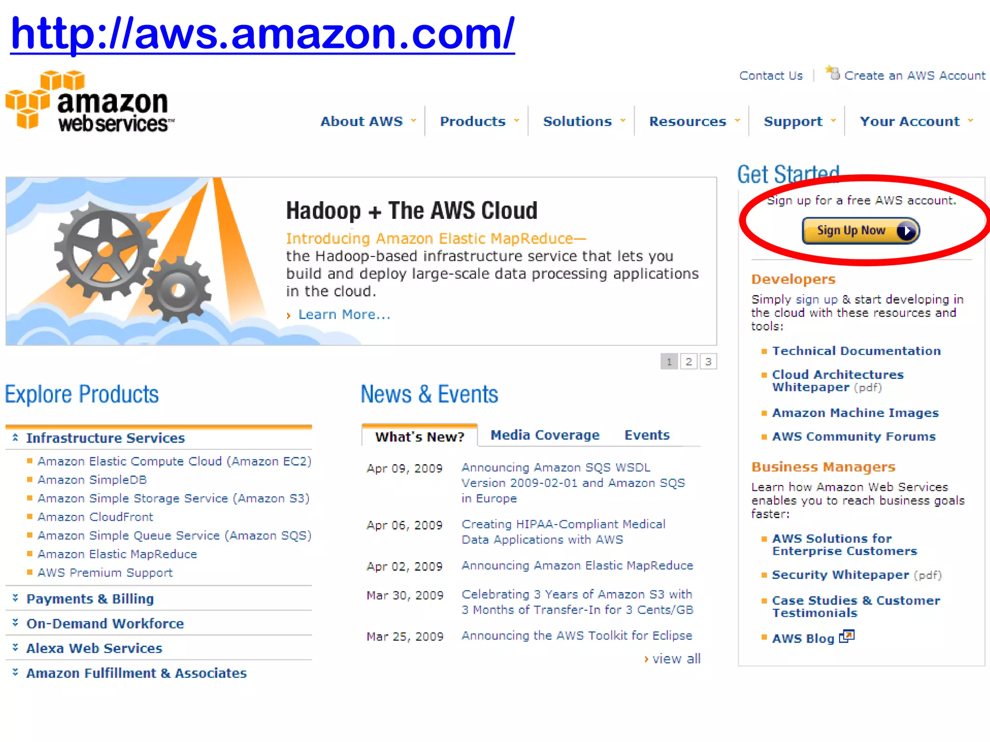This screenshot has width=990, height=742.
Task: Click the Sign Up Now button
Action: pos(860,231)
